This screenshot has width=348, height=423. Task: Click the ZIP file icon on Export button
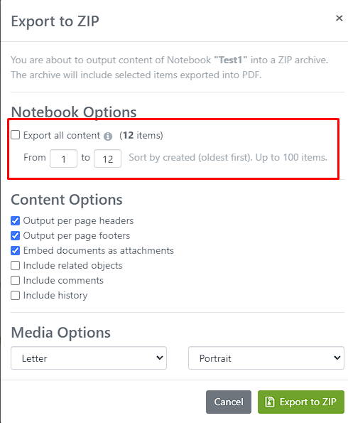coord(270,402)
